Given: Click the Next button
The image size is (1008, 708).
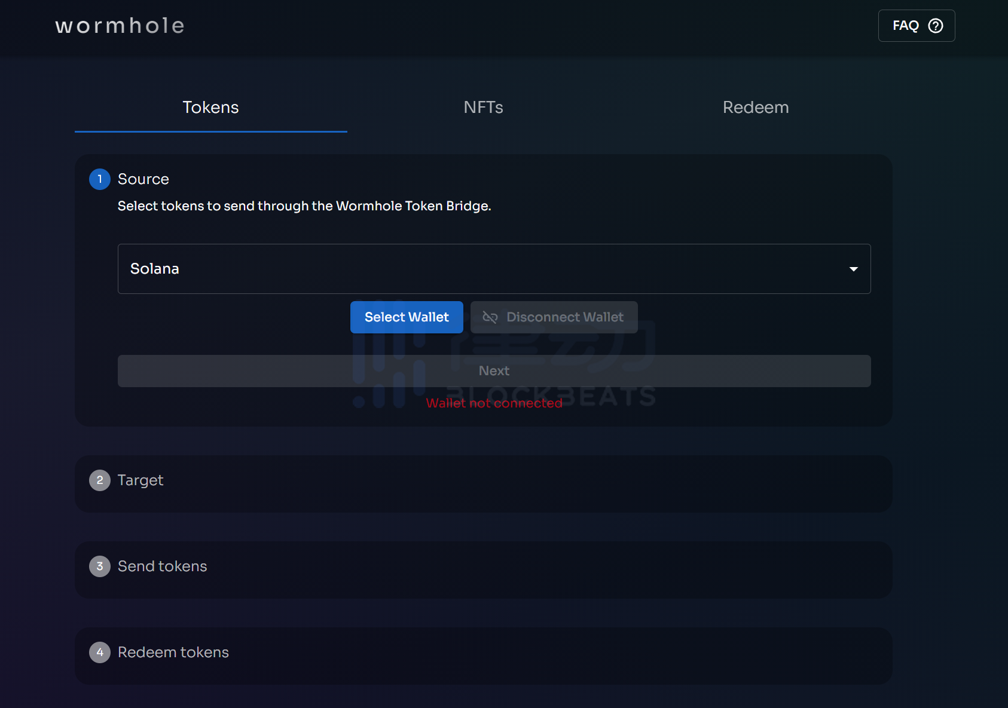Looking at the screenshot, I should pyautogui.click(x=494, y=371).
